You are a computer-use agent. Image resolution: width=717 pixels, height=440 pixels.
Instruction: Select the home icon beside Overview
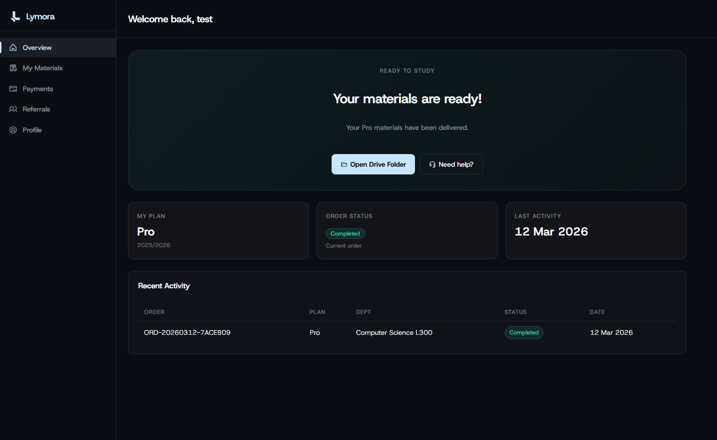tap(13, 47)
